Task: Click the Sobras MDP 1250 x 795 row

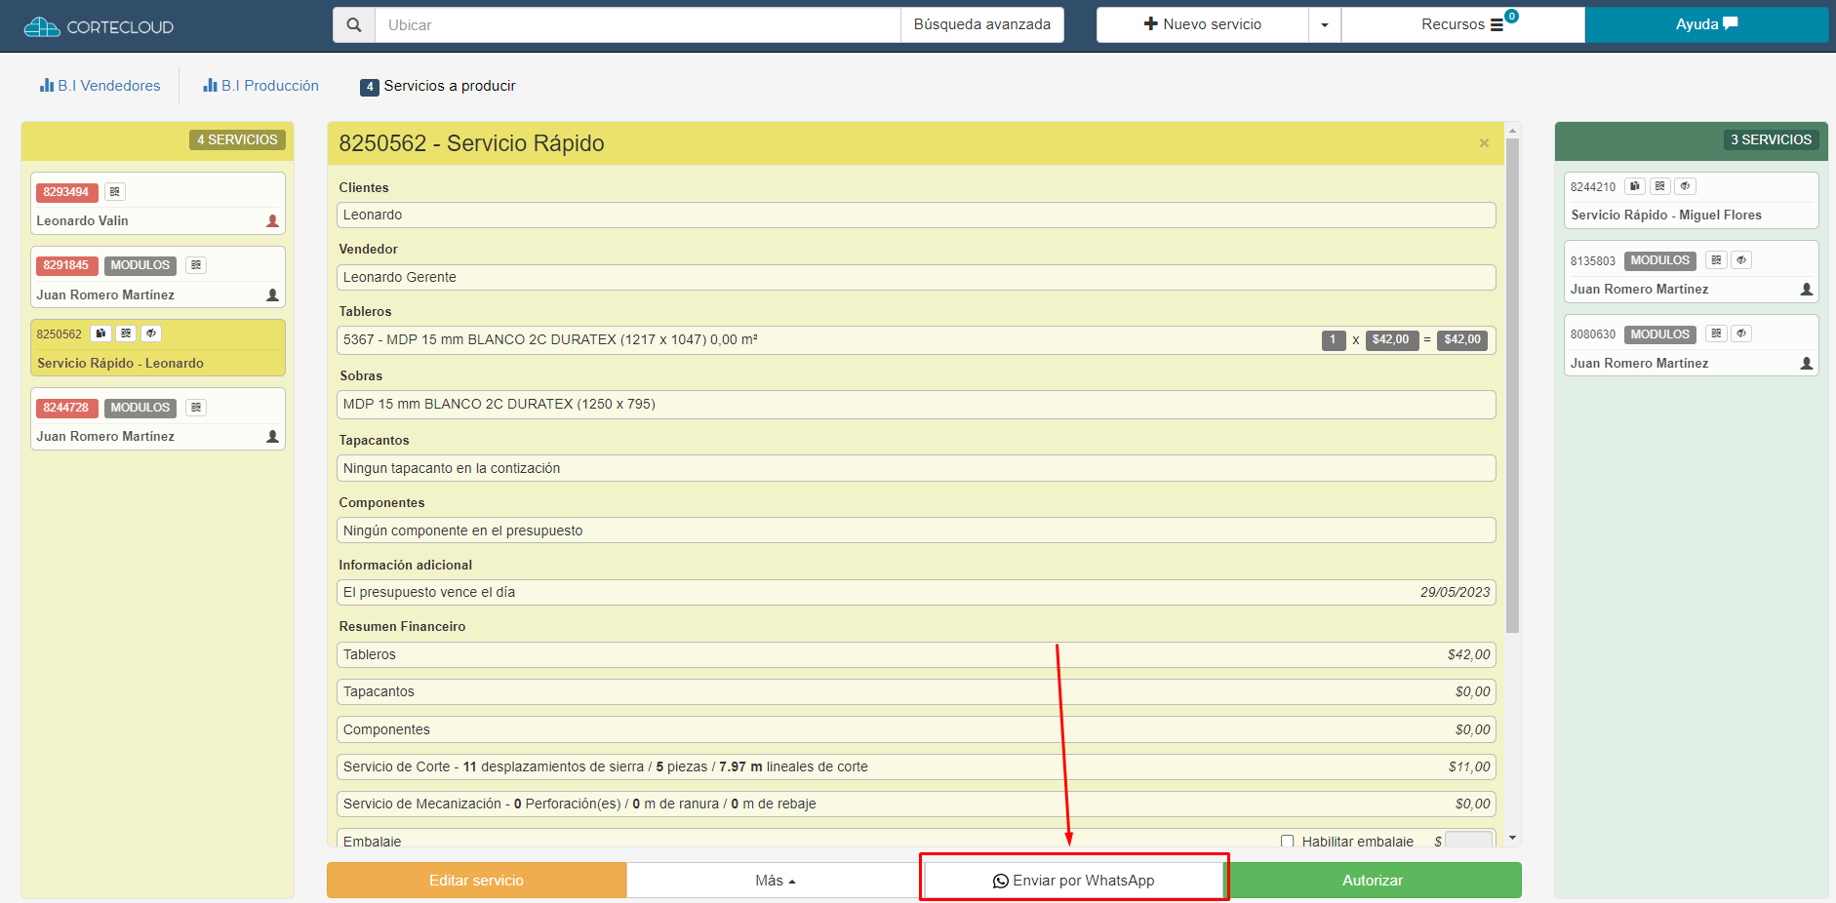Action: click(x=916, y=404)
